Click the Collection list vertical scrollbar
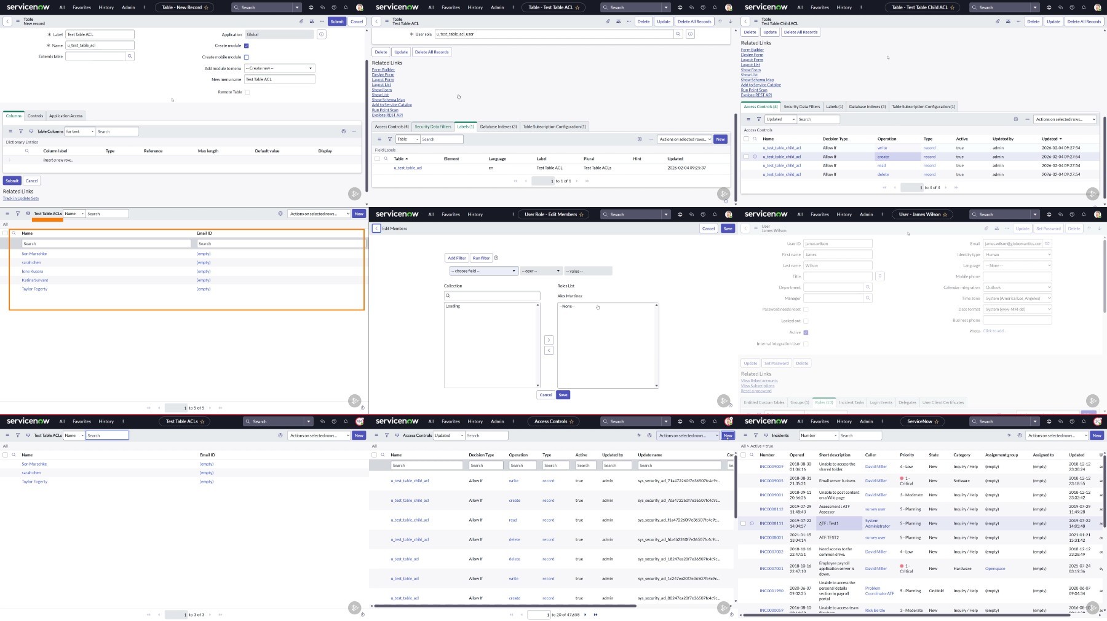Screen dimensions: 1107x621 (538, 344)
